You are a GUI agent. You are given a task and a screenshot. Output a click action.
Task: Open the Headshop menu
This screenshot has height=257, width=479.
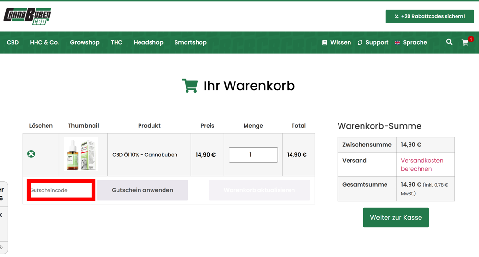pyautogui.click(x=149, y=43)
